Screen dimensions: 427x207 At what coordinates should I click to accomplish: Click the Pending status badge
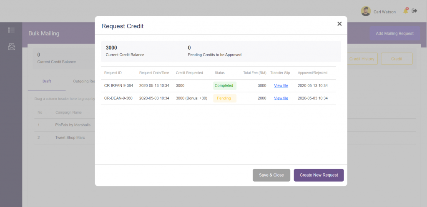coord(224,98)
